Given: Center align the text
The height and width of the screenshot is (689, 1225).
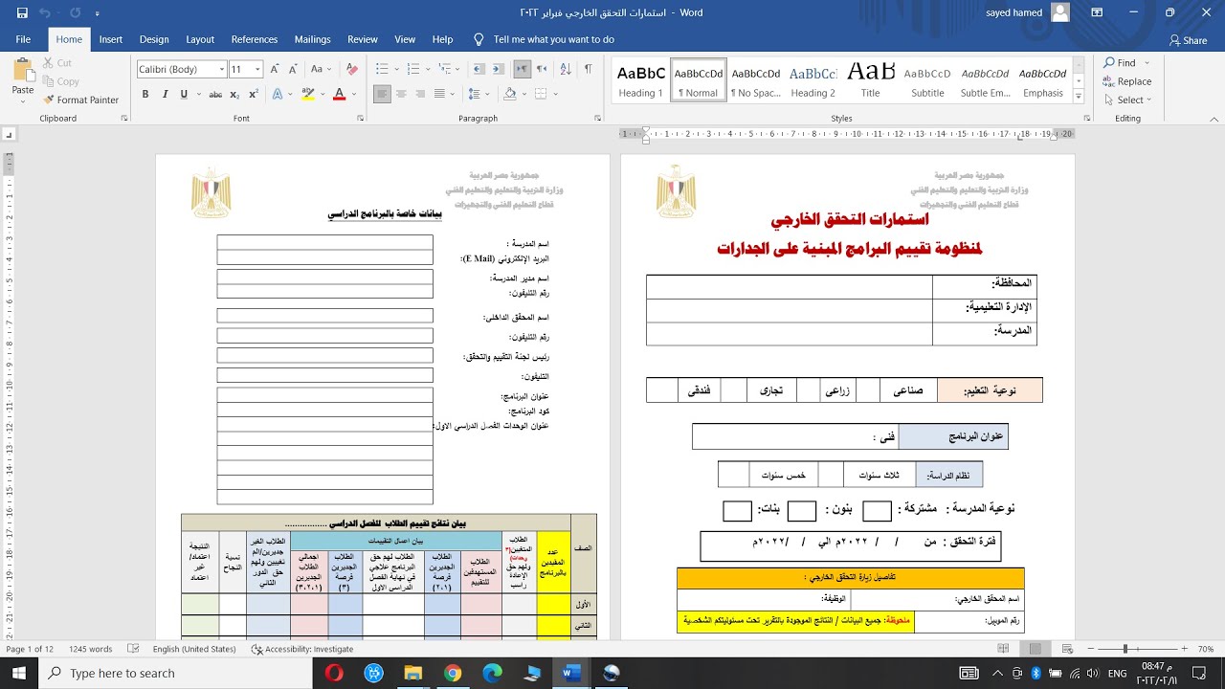Looking at the screenshot, I should tap(401, 94).
